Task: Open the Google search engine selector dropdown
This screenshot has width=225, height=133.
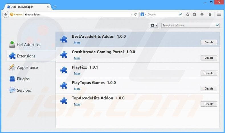Action: (143, 14)
